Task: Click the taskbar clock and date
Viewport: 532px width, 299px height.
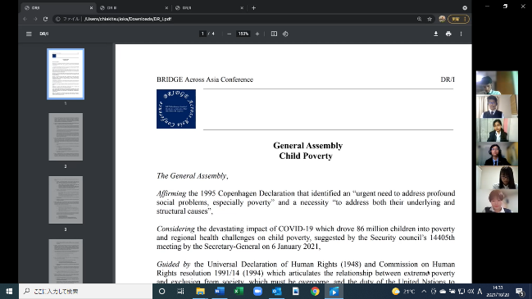Action: point(498,291)
